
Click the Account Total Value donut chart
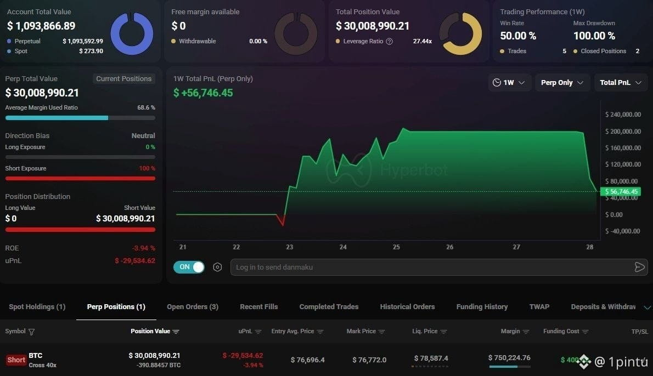132,33
